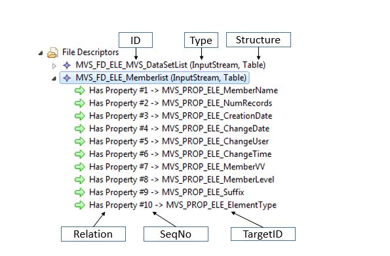The height and width of the screenshot is (256, 390).
Task: Click green arrow icon for Property #8
Action: coord(80,179)
